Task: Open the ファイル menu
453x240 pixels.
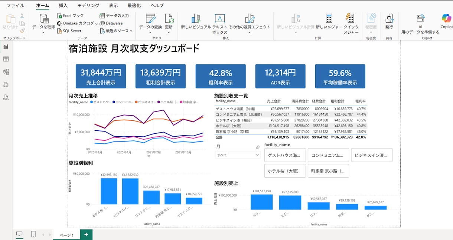Action: click(x=16, y=6)
